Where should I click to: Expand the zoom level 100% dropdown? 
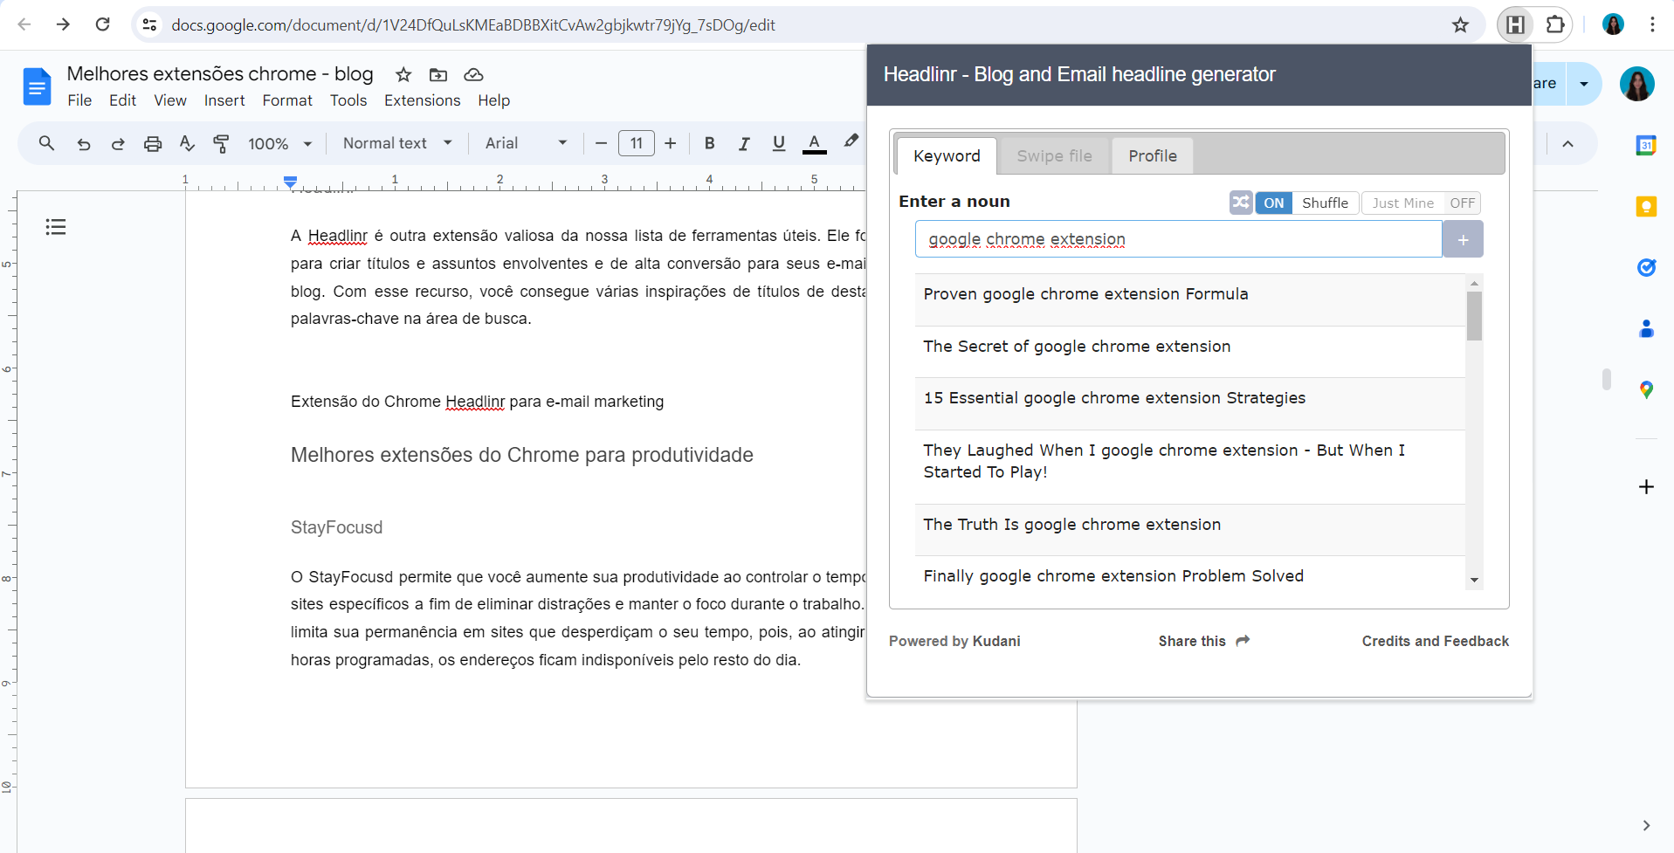279,144
